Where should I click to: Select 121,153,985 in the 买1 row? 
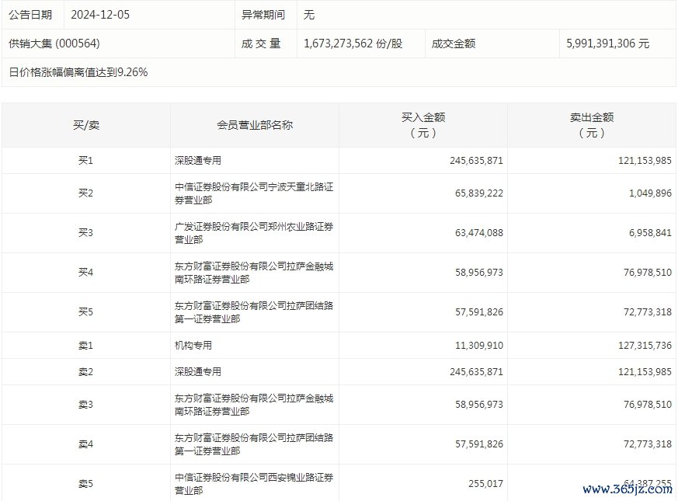coord(645,161)
